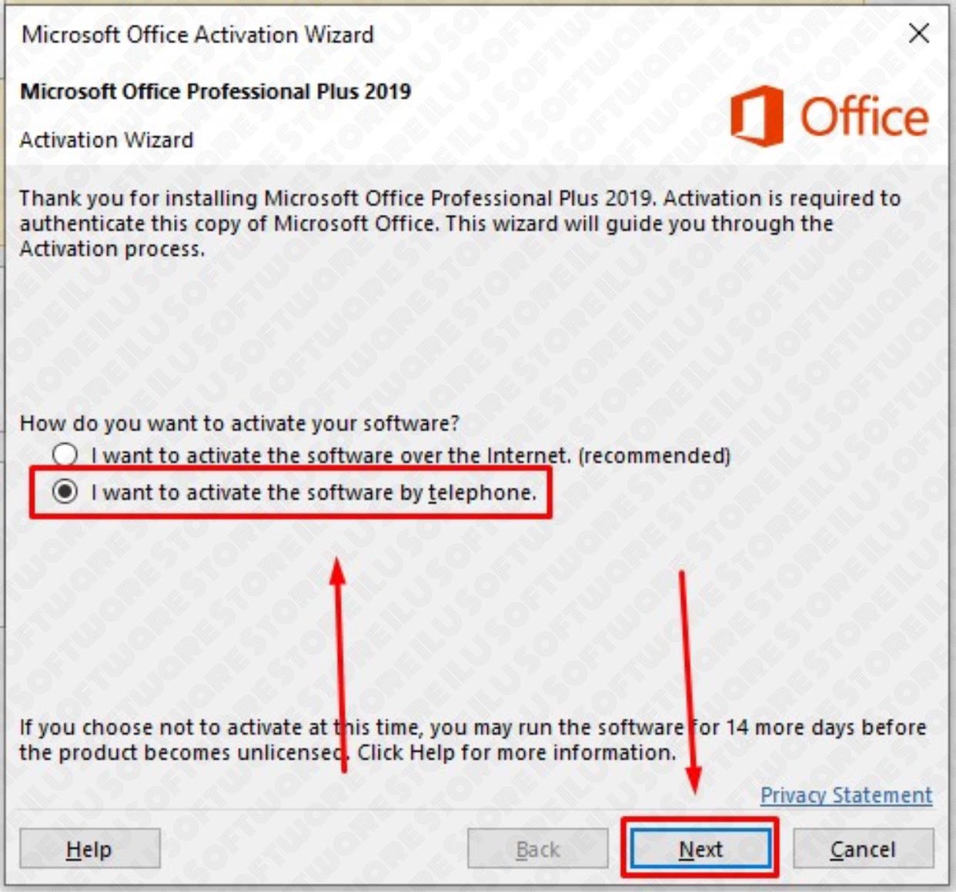
Task: Close the Activation Wizard with the X
Action: click(x=918, y=33)
